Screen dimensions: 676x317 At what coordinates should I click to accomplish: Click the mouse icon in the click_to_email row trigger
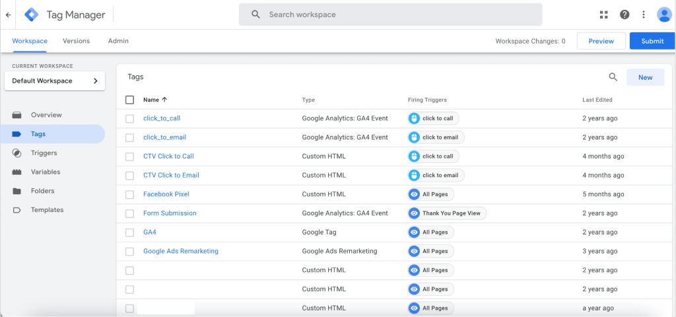[x=414, y=137]
